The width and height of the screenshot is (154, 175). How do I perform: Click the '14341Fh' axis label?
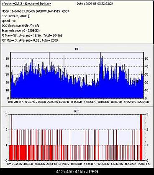pos(90,164)
